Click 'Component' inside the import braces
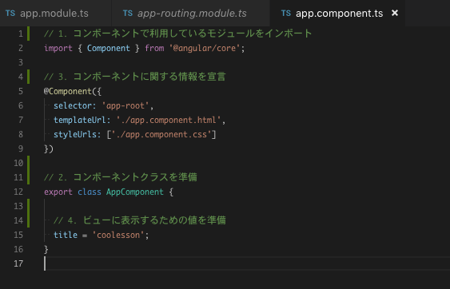This screenshot has height=289, width=450. 109,48
